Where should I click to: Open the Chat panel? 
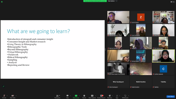click(67, 96)
